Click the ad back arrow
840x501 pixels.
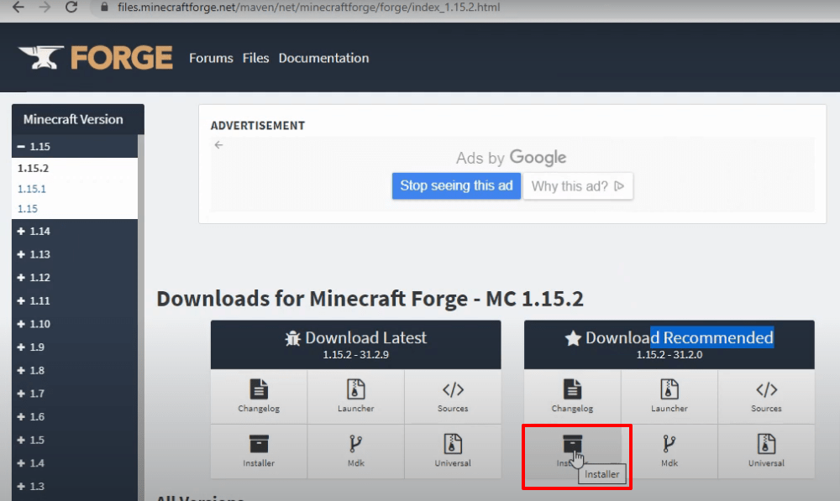(x=218, y=144)
